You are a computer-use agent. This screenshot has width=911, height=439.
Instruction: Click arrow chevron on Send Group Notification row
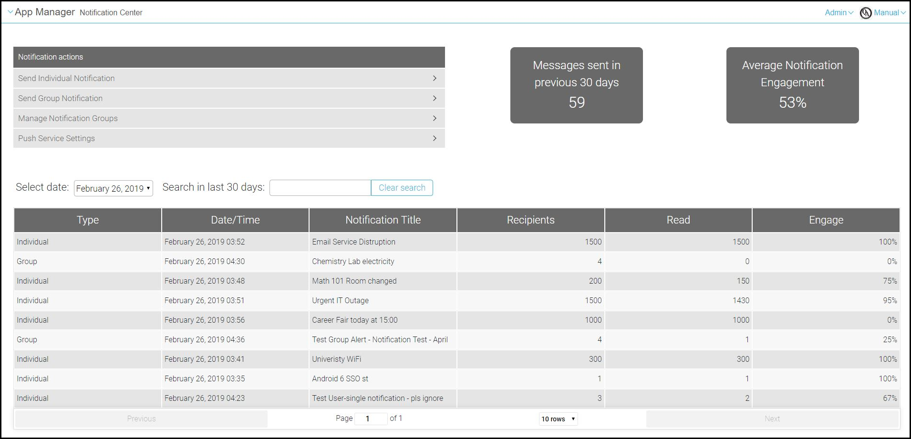click(x=435, y=98)
